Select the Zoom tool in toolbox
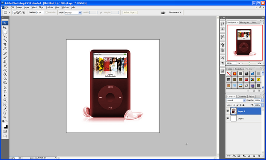 5,117
